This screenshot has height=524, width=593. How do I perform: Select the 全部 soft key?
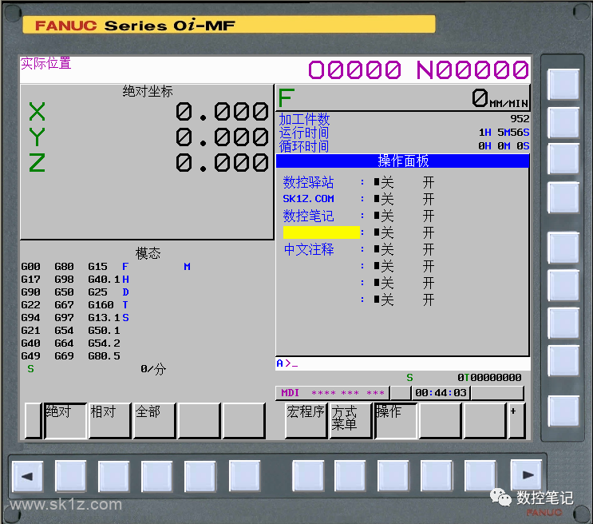[x=155, y=421]
